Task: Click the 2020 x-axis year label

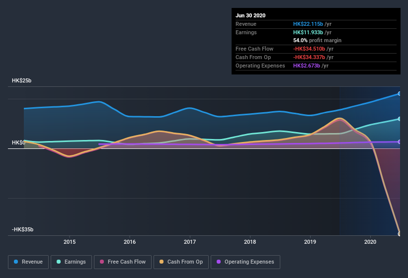Action: tap(370, 242)
